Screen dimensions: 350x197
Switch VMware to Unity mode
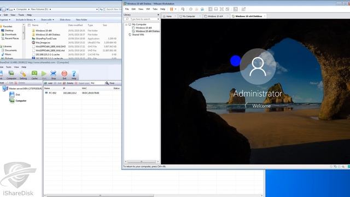point(227,9)
